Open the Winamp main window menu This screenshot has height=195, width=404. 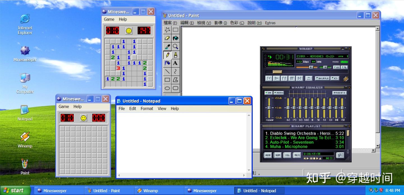coord(263,49)
